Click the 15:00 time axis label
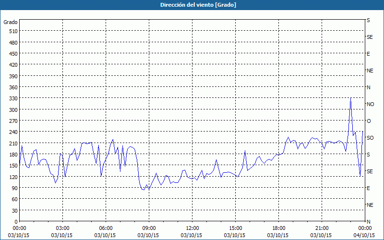384x240 pixels. (235, 228)
